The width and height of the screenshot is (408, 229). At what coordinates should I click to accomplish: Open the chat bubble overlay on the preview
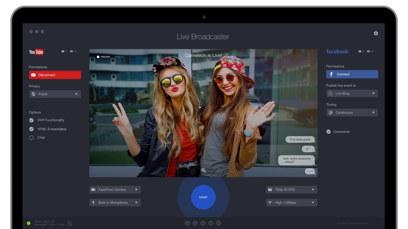click(310, 171)
